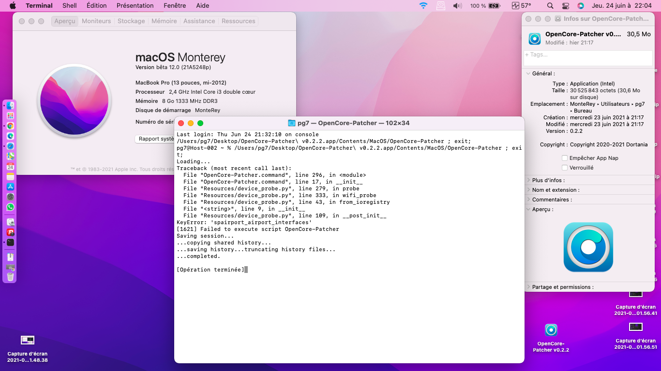Open Safari from the Dock

(x=10, y=146)
